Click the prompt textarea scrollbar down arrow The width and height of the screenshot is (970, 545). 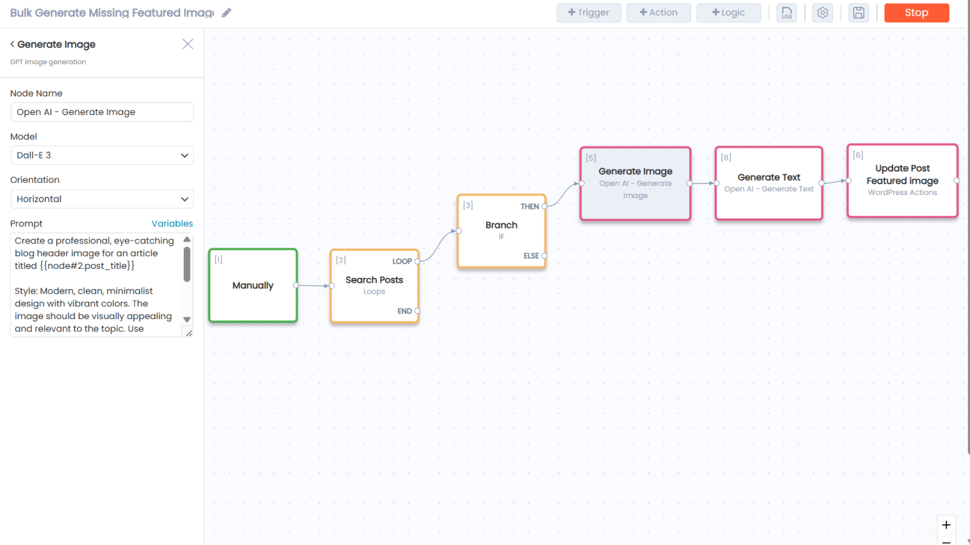pyautogui.click(x=187, y=319)
